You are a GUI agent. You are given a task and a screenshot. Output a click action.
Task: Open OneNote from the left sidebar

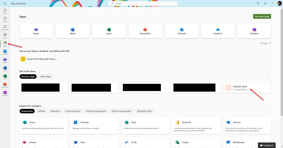5,93
